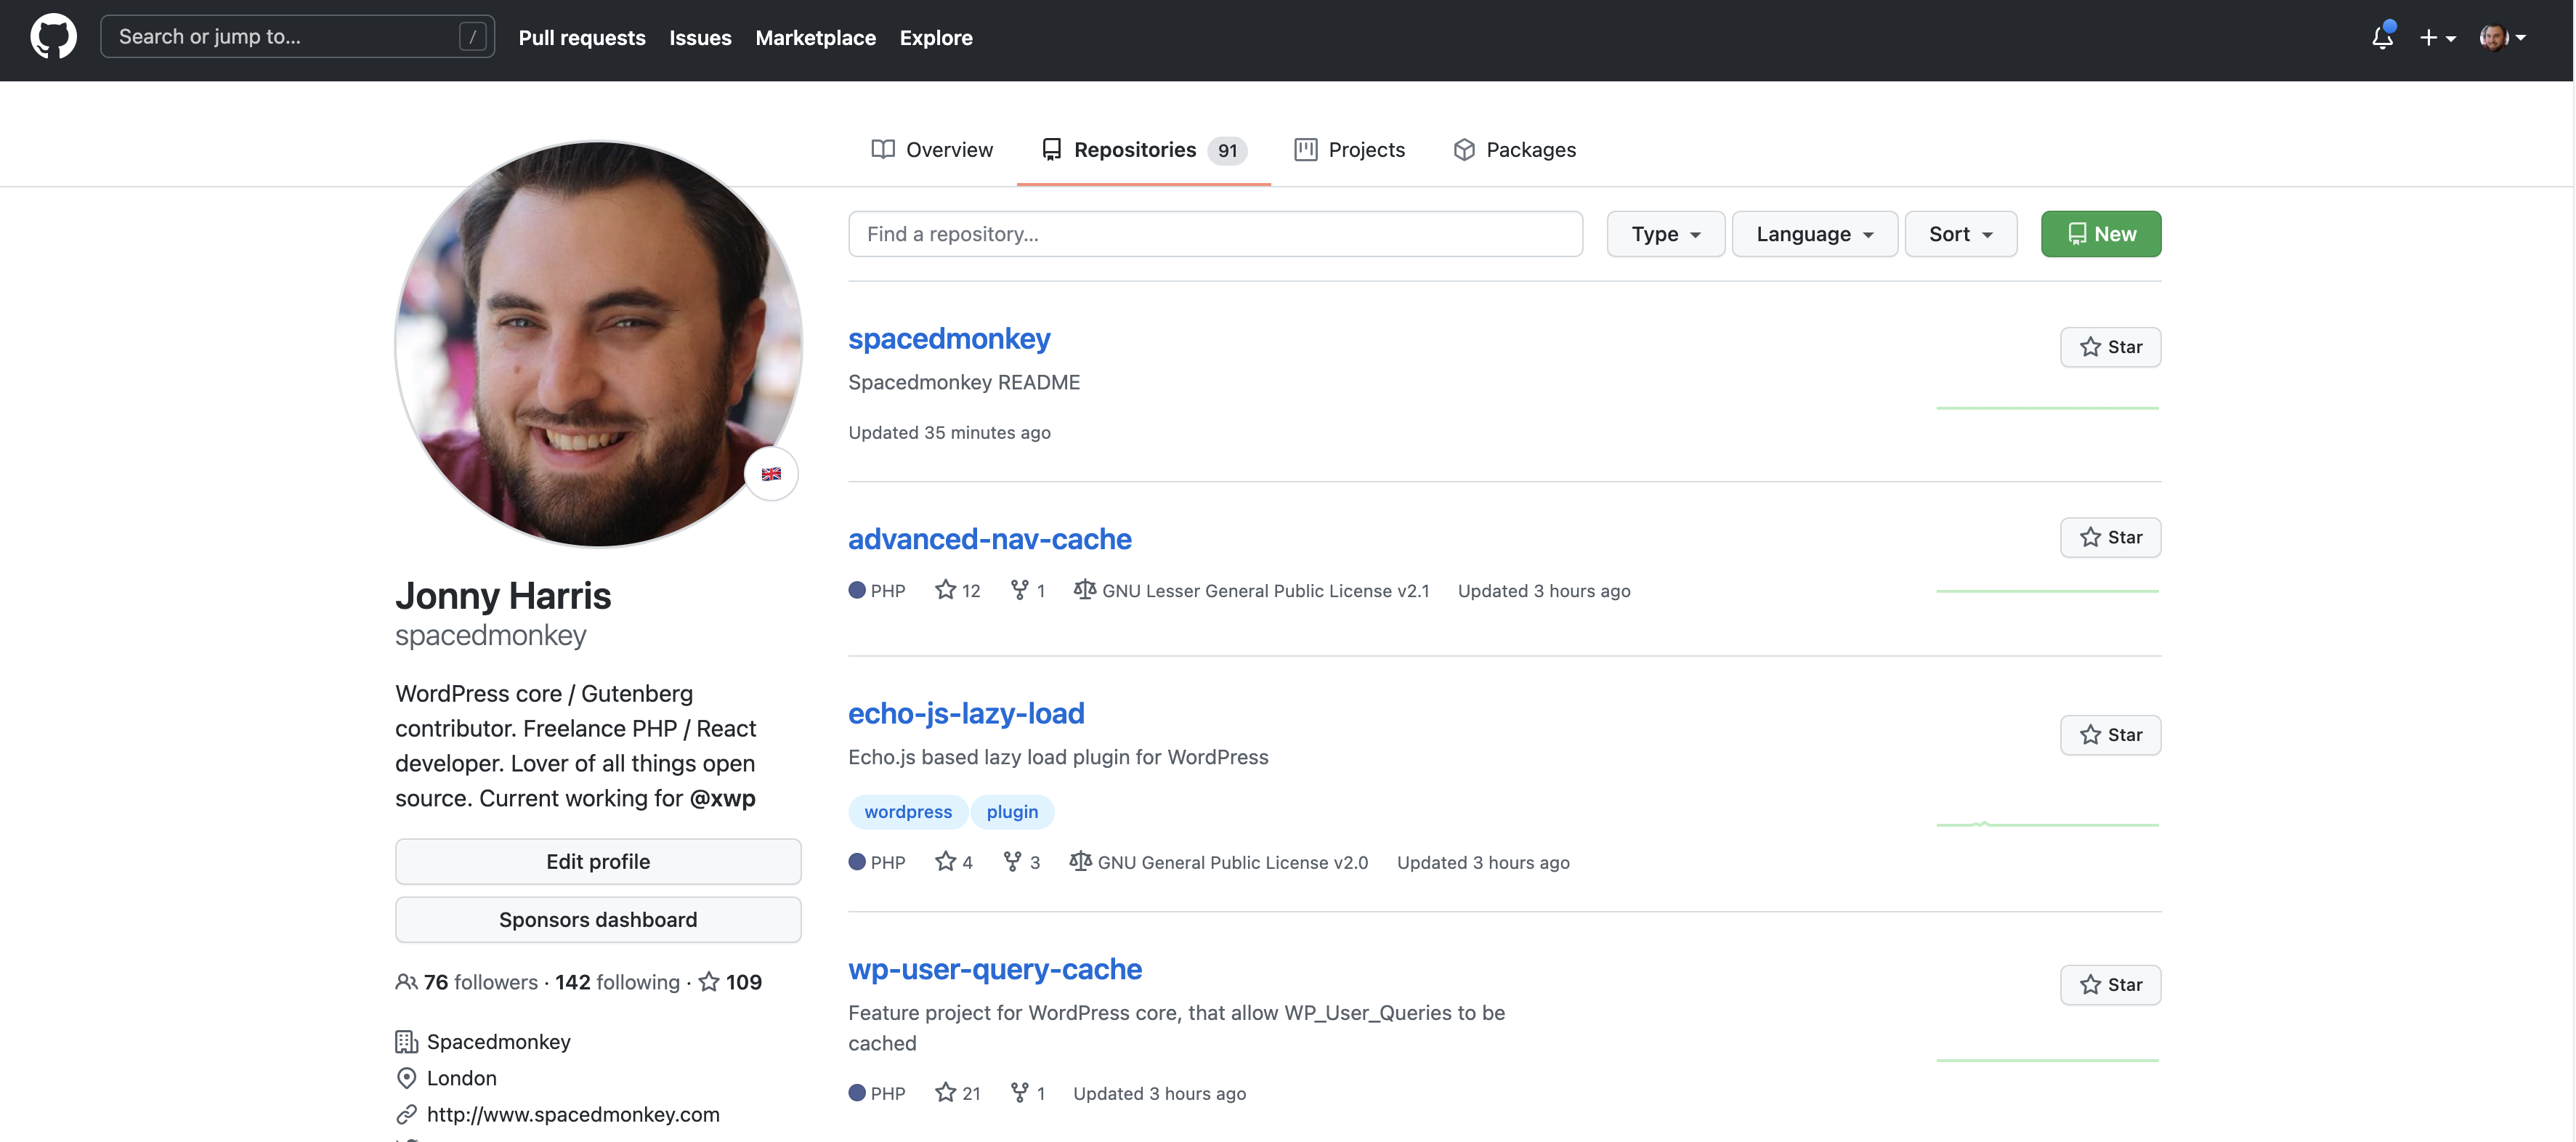
Task: Select the wordpress topic tag
Action: click(908, 812)
